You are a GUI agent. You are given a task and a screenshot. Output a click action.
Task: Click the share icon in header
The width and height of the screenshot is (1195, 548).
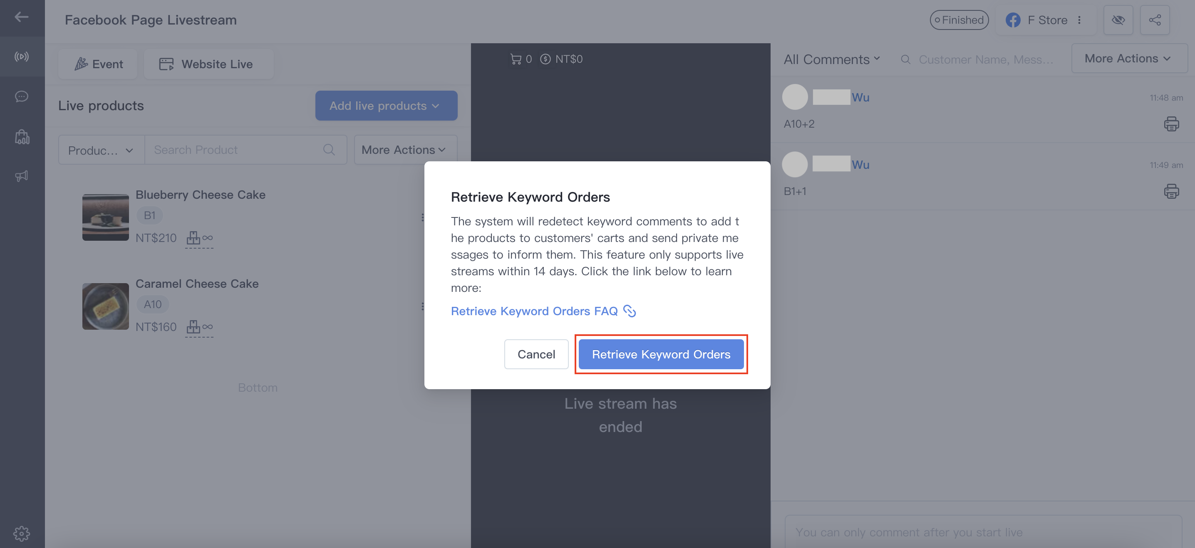(1155, 20)
